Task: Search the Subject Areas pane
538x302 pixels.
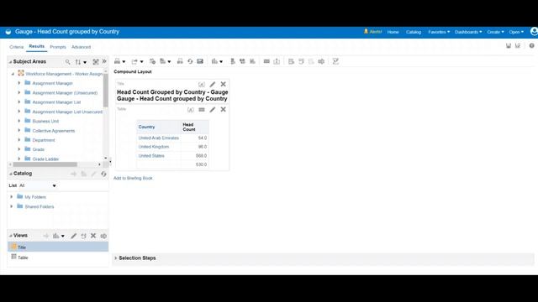Action: [67, 61]
